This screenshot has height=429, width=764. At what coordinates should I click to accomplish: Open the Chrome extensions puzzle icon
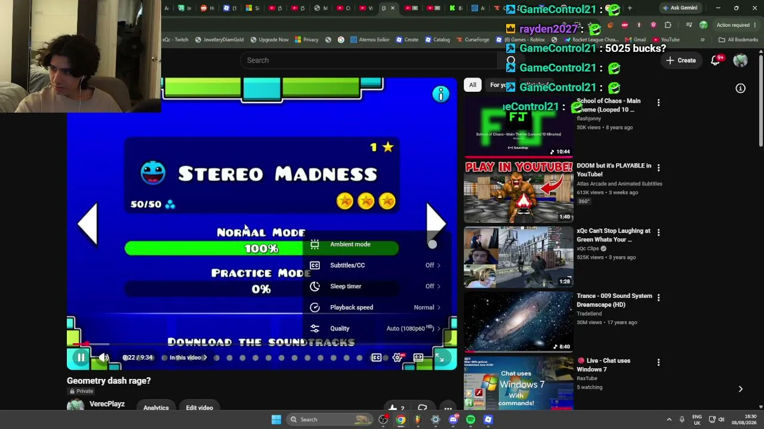click(x=668, y=25)
